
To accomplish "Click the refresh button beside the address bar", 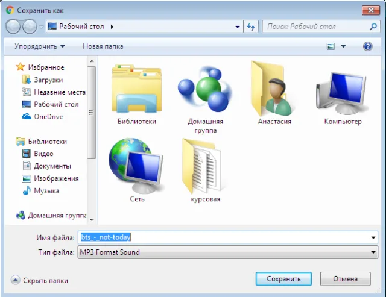I will [x=251, y=27].
